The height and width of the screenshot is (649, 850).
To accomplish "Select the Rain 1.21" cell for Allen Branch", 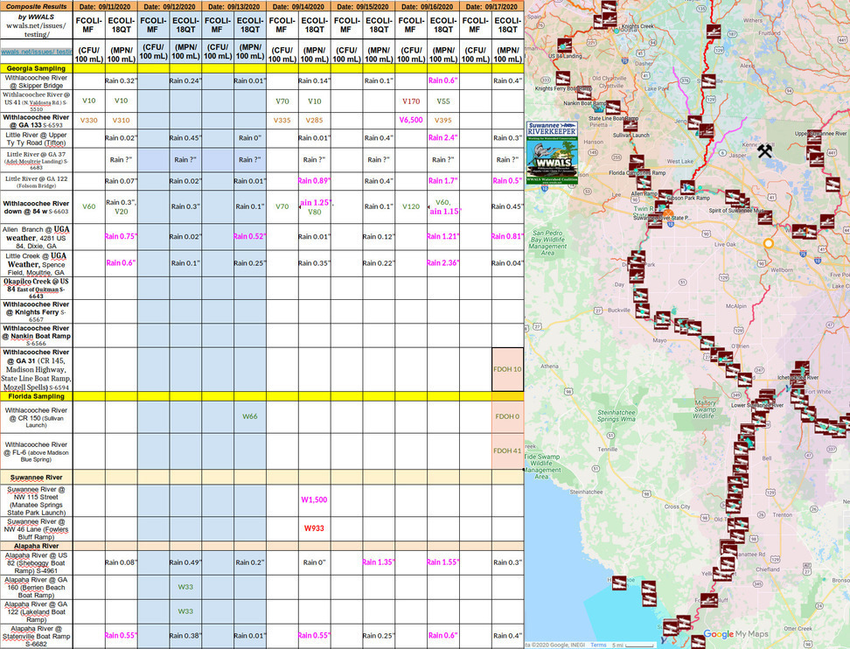I will point(442,236).
